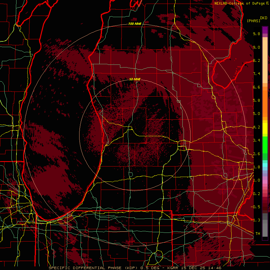The width and height of the screenshot is (270, 270).
Task: Click the 9.8 value on color scale
Action: [256, 34]
